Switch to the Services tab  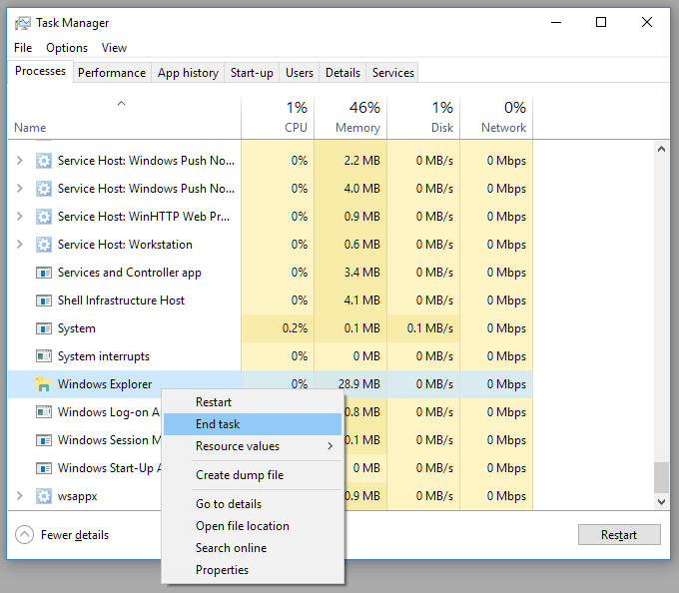click(392, 73)
